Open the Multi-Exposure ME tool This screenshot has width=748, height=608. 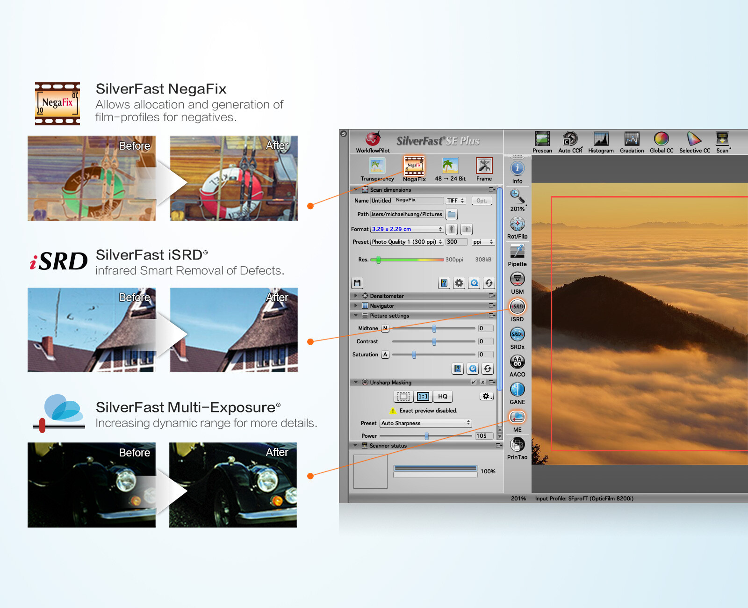tap(517, 417)
